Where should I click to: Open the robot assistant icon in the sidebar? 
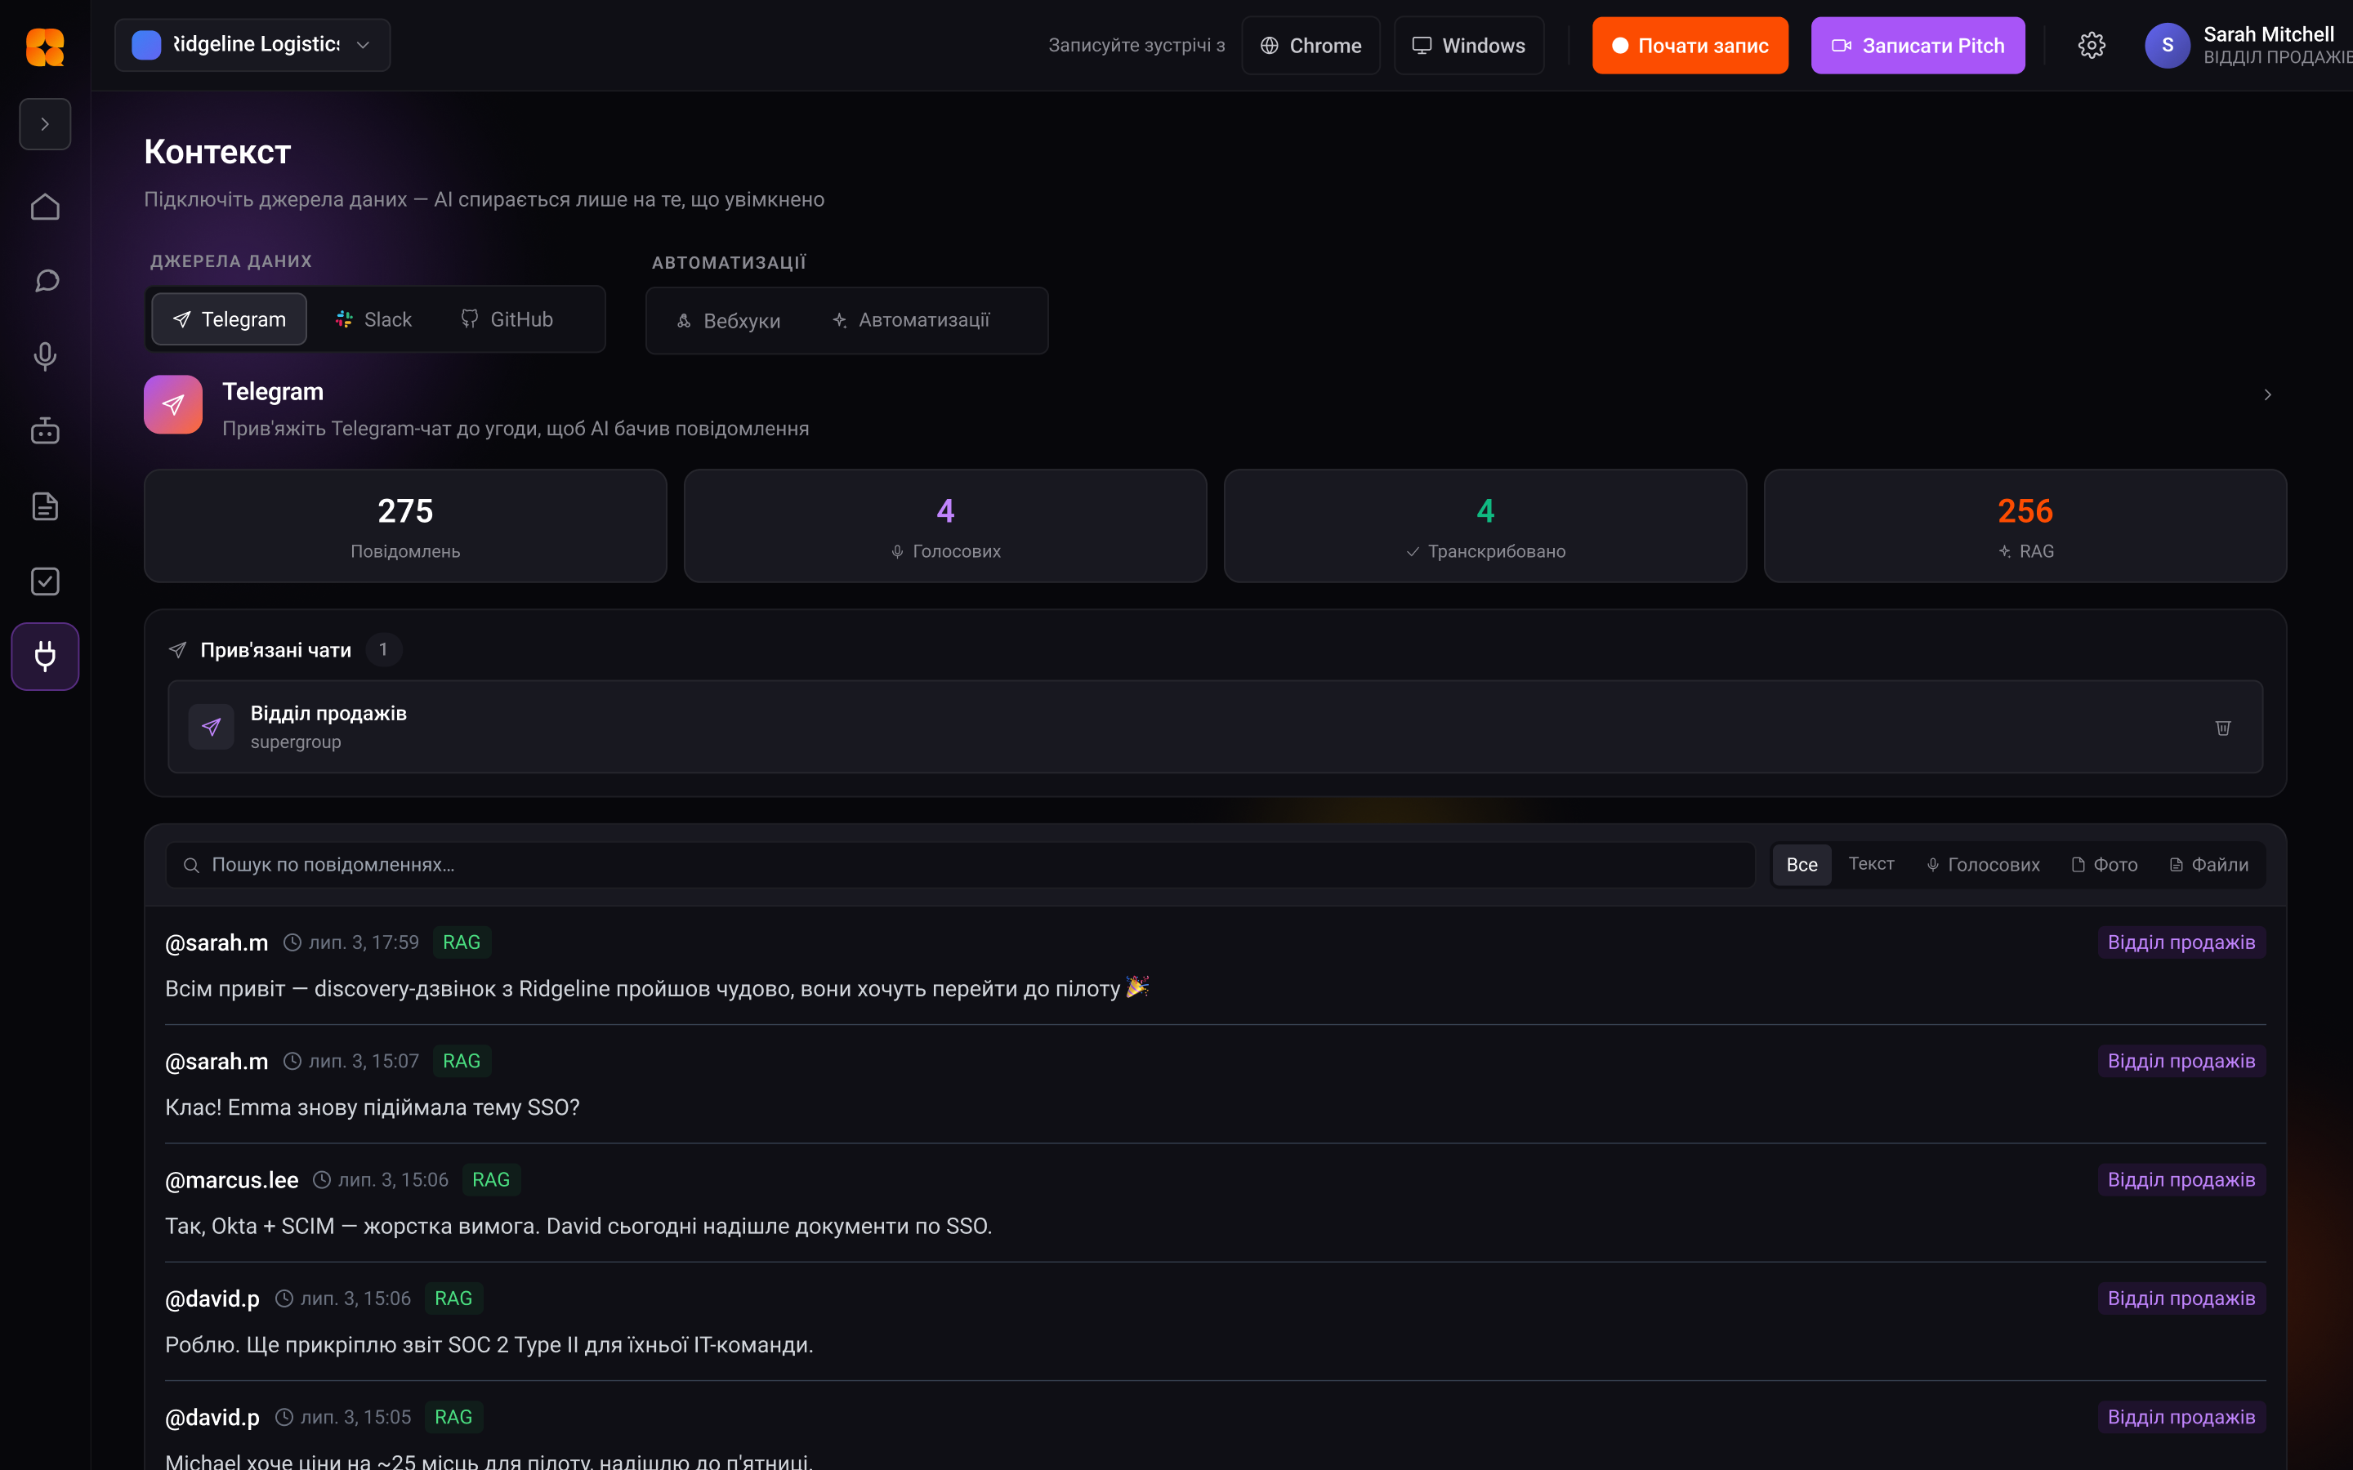(x=45, y=430)
